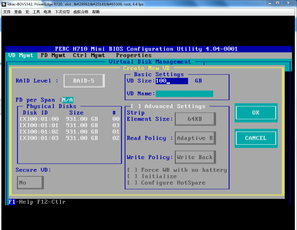Click the Disk ID column header
The width and height of the screenshot is (297, 230).
click(35, 112)
